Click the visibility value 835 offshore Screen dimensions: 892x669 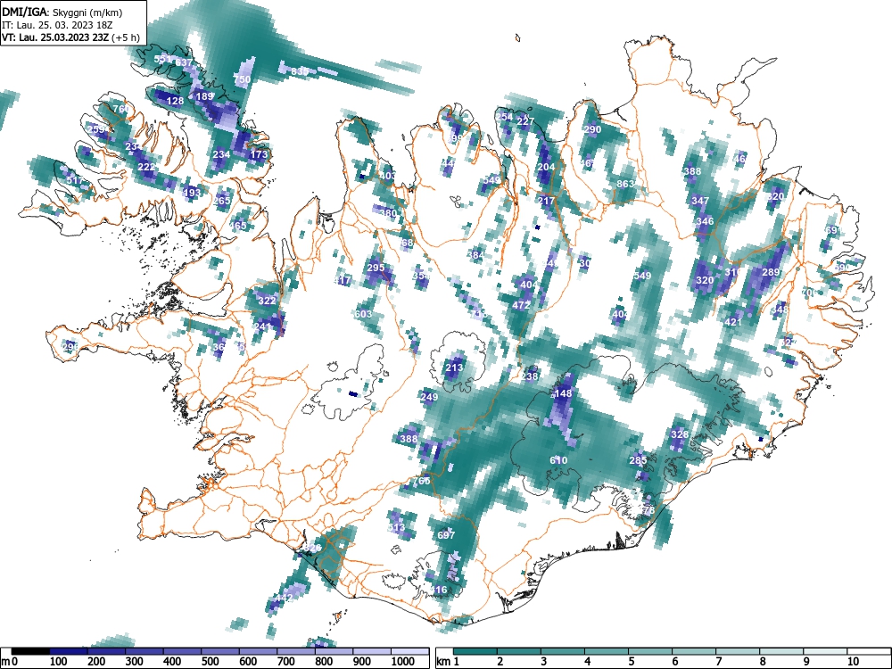click(300, 71)
